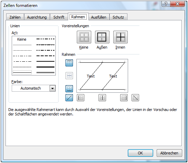Image resolution: width=188 pixels, height=163 pixels.
Task: Toggle the diagonal down border button
Action: tap(135, 98)
